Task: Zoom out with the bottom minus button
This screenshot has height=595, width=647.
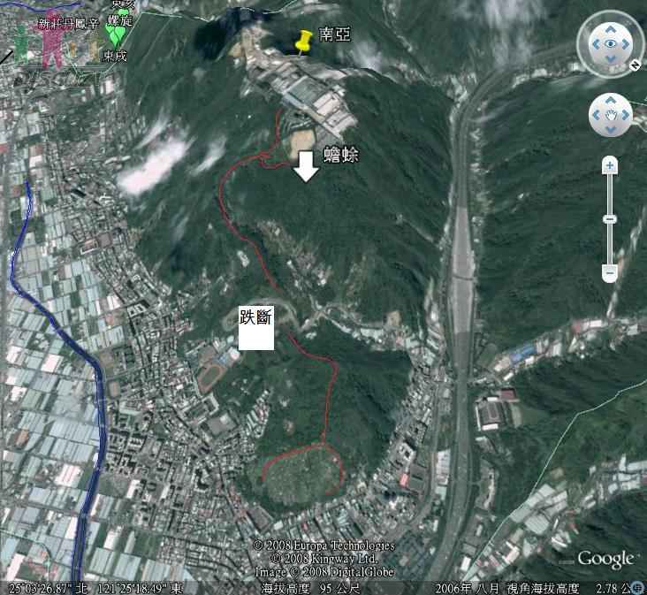Action: click(x=609, y=273)
